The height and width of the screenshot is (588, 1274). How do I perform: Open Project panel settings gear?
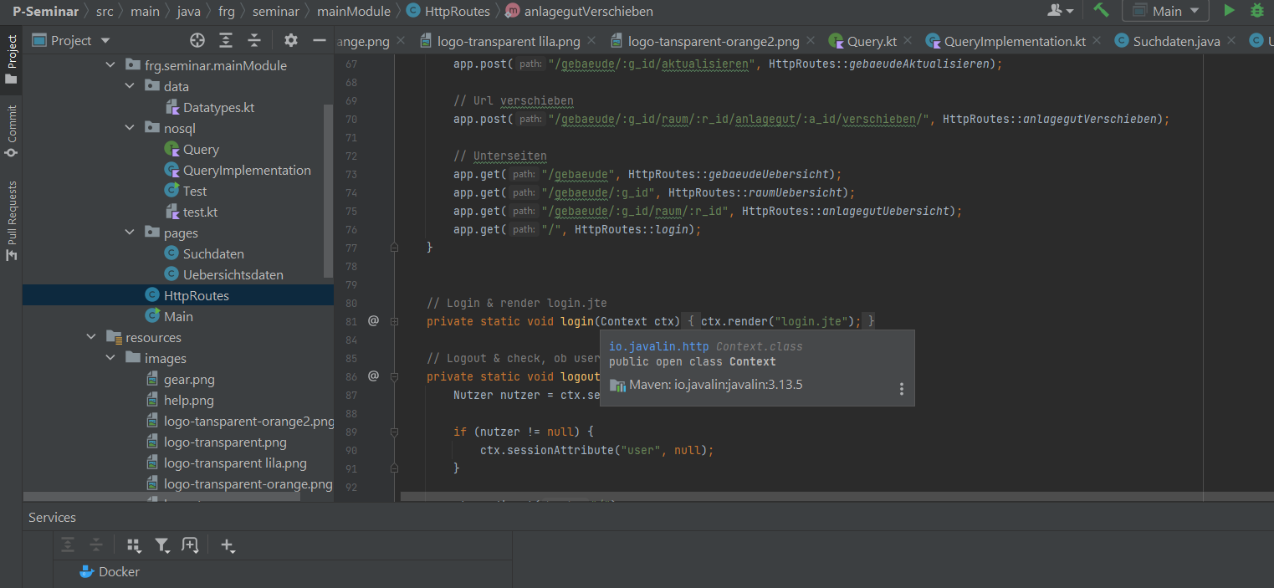(x=291, y=40)
